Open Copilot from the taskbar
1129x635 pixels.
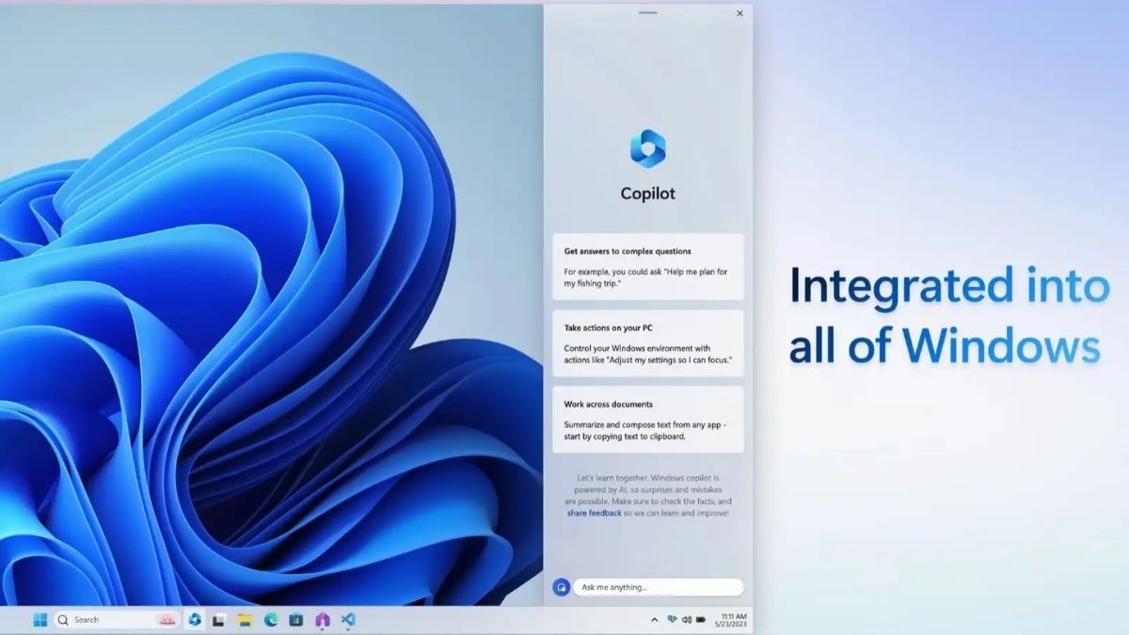(x=195, y=620)
